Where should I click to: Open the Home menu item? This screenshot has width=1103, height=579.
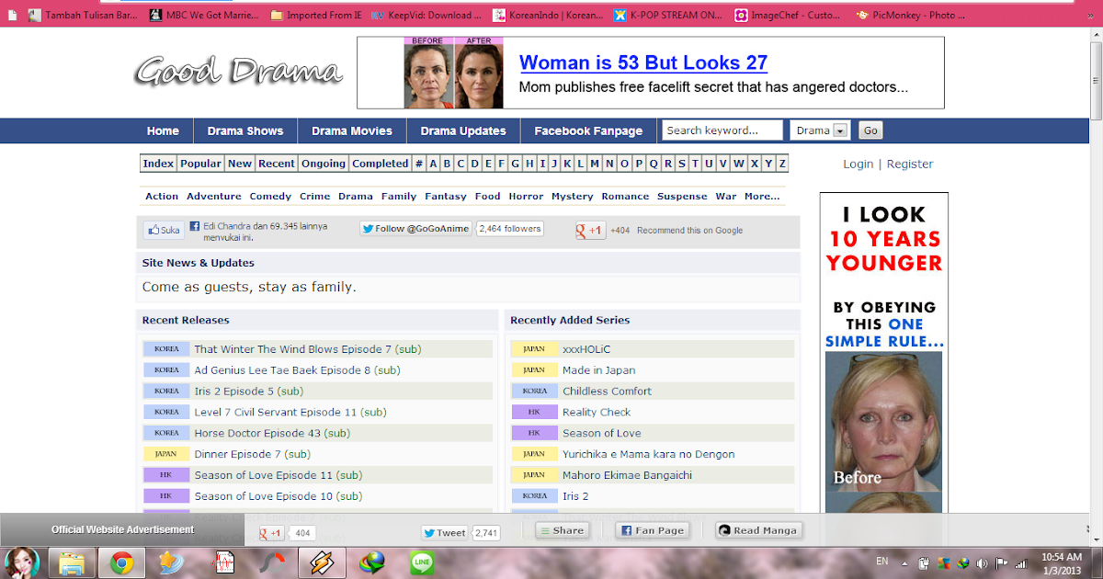click(x=163, y=131)
